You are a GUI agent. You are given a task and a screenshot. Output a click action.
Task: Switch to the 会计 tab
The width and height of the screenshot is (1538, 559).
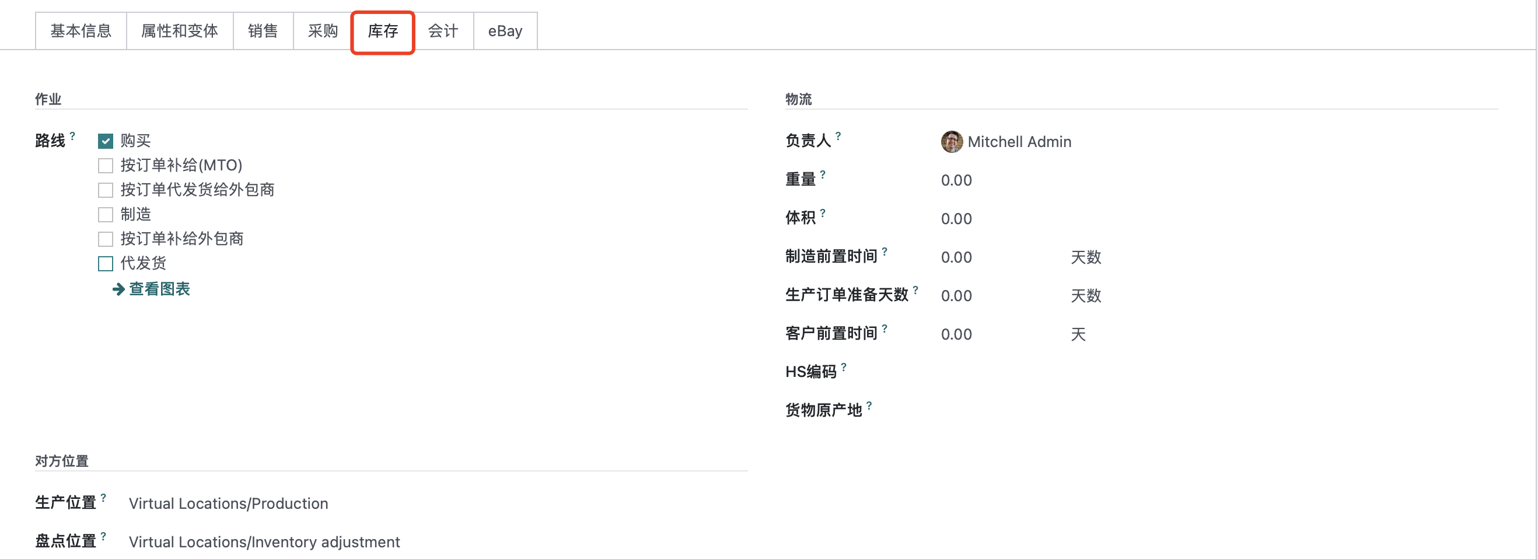(443, 31)
